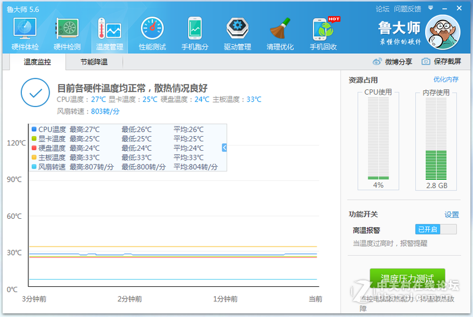Toggle the blue CPU温度 legend square
Viewport: 473px width, 317px height.
34,130
